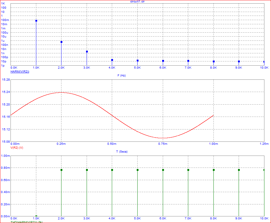Click the 100n tick label on the harmonic Y axis
271x223 pixels.
tap(4, 45)
